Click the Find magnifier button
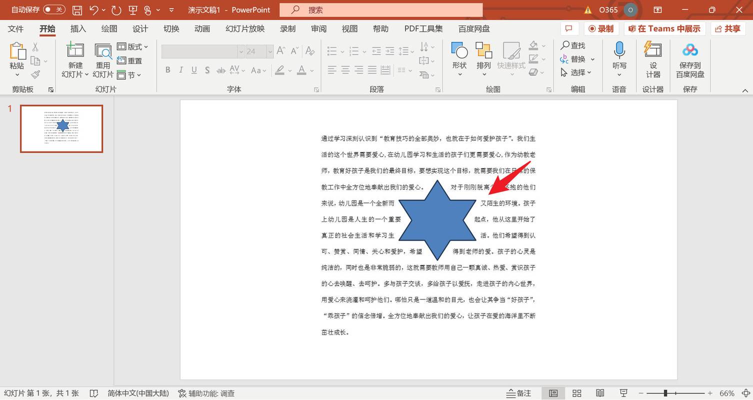The height and width of the screenshot is (400, 753). 573,45
